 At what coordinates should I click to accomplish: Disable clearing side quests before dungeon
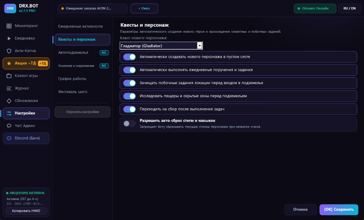tap(129, 83)
